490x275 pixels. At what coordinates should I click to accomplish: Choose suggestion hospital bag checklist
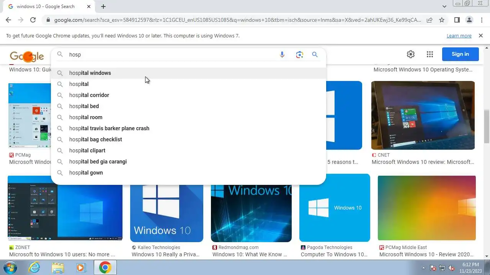point(188,139)
